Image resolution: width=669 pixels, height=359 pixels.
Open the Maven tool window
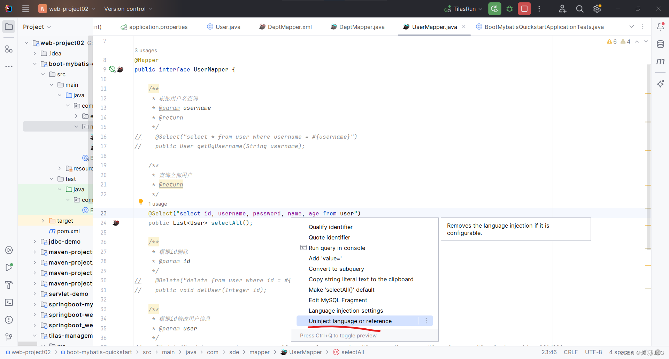pos(660,61)
